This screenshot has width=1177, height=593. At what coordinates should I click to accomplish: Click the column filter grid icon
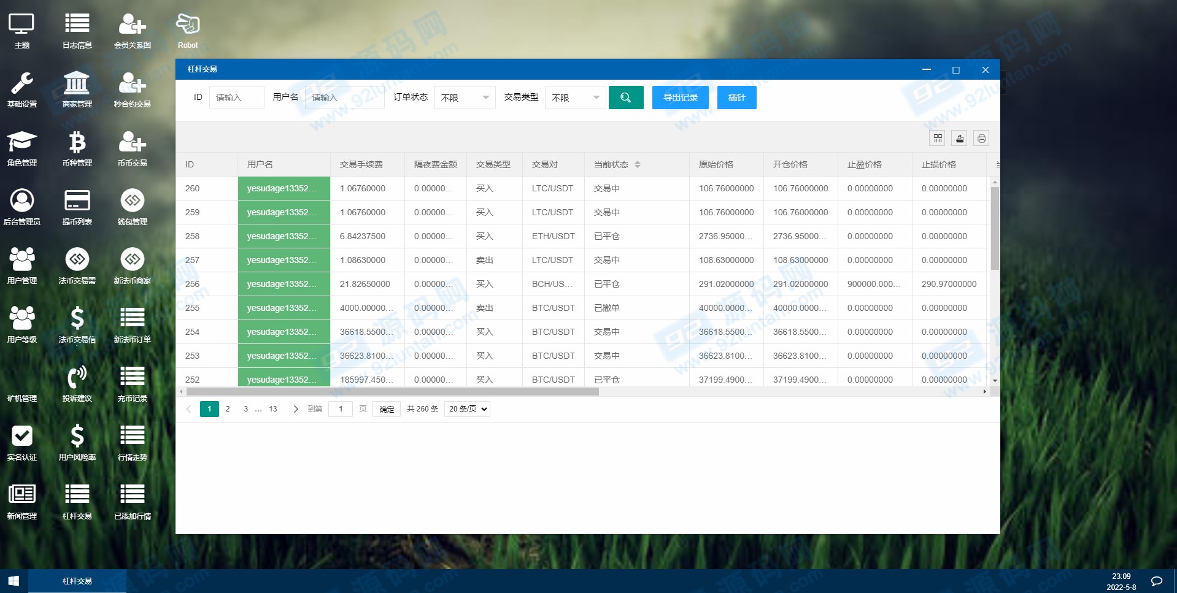click(x=937, y=139)
